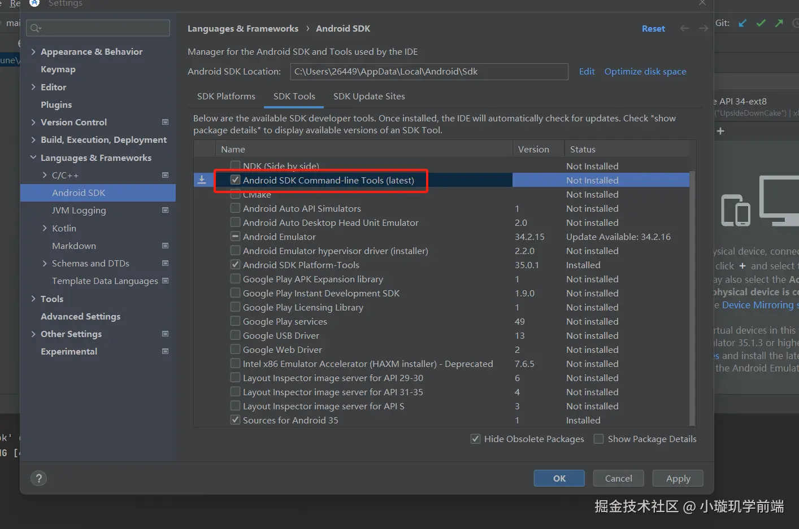Uncheck Sources for Android 35

[x=236, y=420]
